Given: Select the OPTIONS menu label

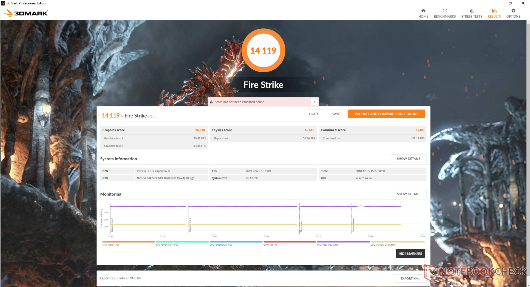Looking at the screenshot, I should (513, 17).
